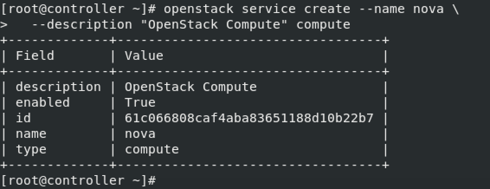The width and height of the screenshot is (490, 189).
Task: Click the 'service' word in the command
Action: click(x=269, y=10)
